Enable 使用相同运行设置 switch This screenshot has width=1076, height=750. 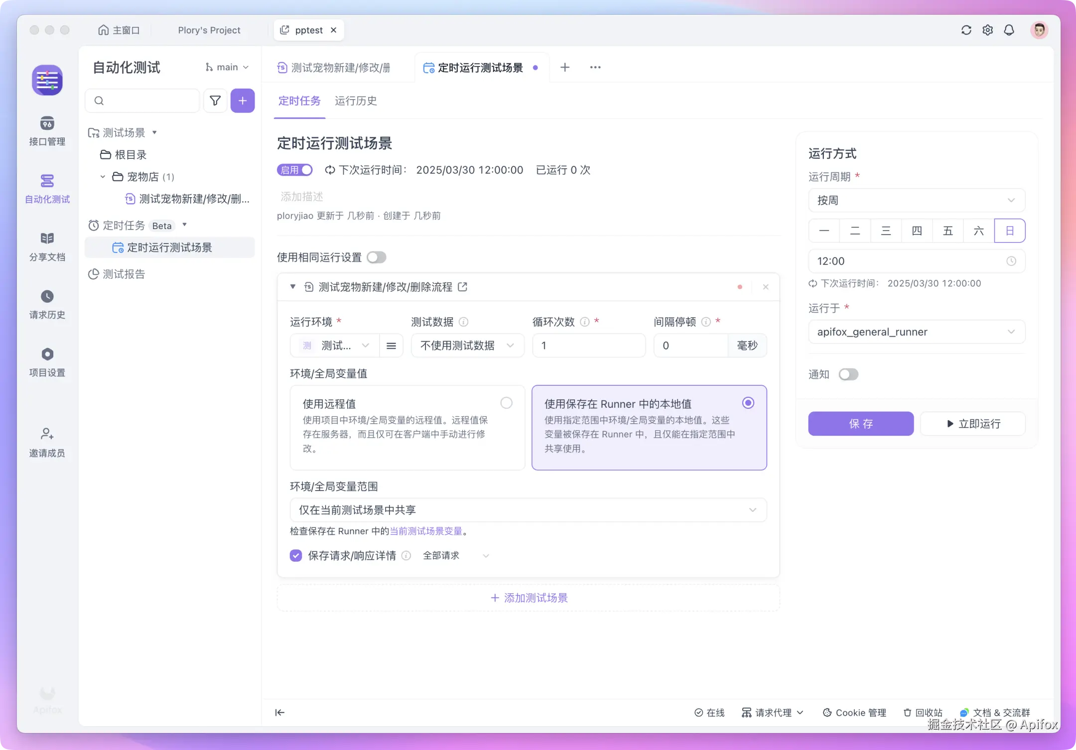pos(377,257)
